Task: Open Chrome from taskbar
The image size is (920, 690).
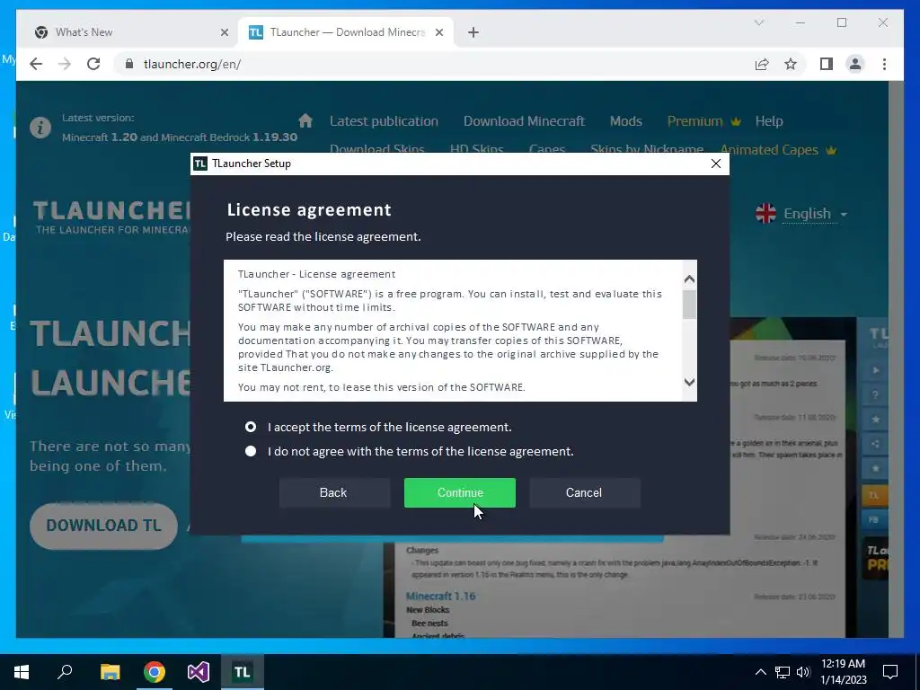Action: (155, 672)
